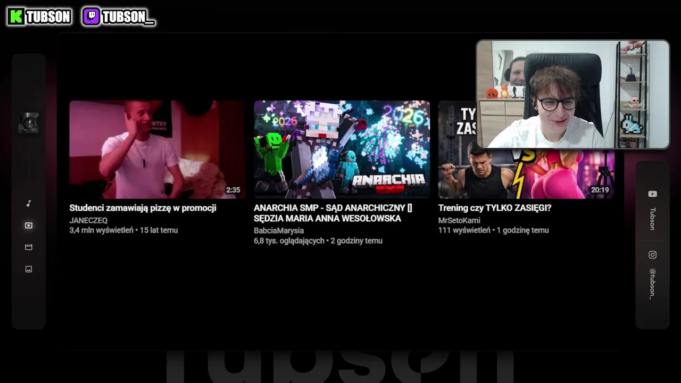This screenshot has width=681, height=383.
Task: Open the JANECZEQ channel name
Action: point(88,220)
